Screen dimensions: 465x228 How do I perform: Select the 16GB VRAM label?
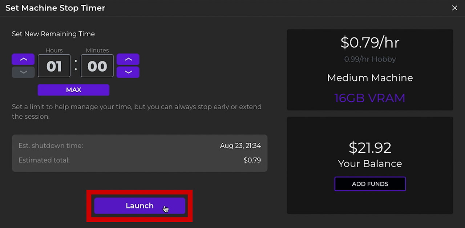(x=370, y=98)
